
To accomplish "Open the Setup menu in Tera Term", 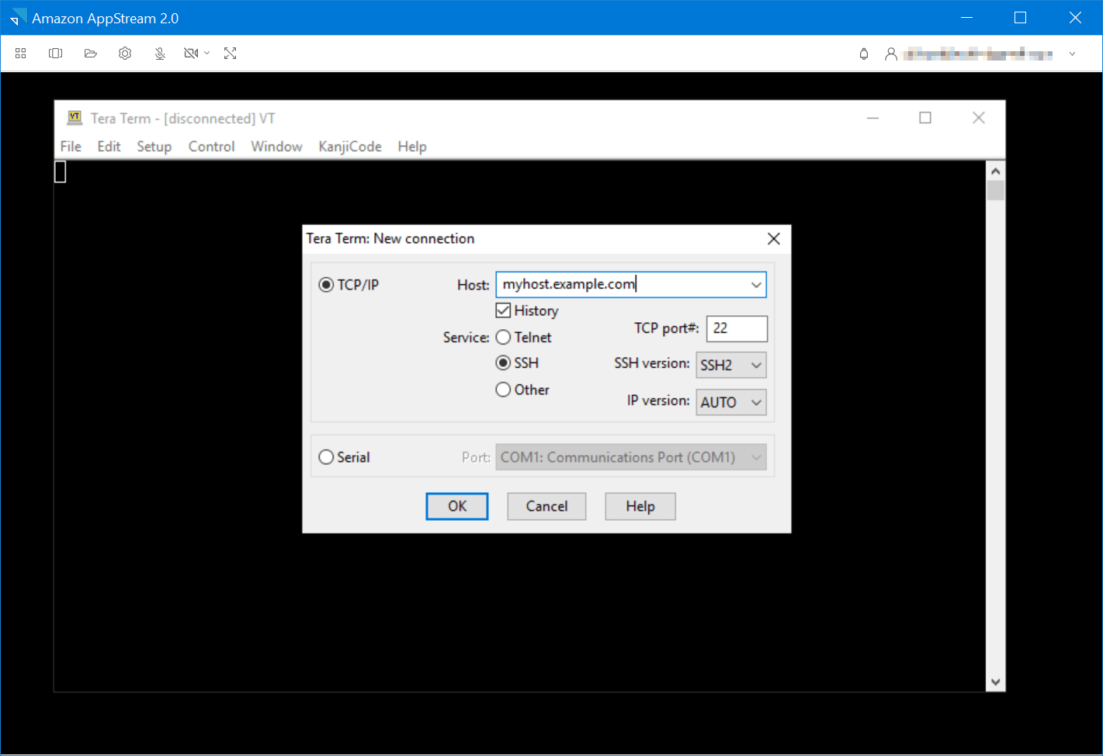I will (x=154, y=147).
